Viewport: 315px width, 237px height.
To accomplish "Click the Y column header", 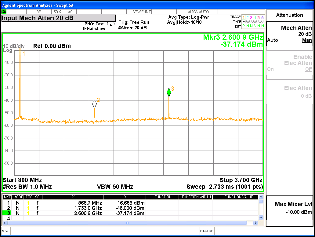I will [125, 197].
